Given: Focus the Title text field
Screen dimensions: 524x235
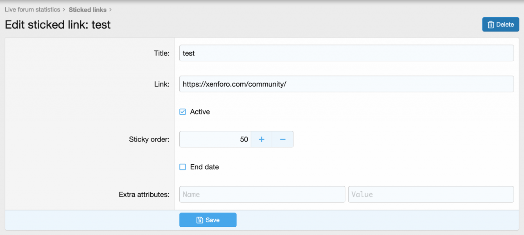Looking at the screenshot, I should pos(346,53).
